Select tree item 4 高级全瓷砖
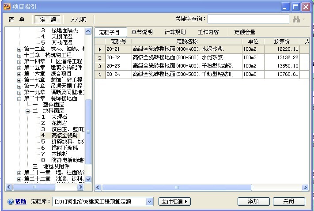 point(60,136)
